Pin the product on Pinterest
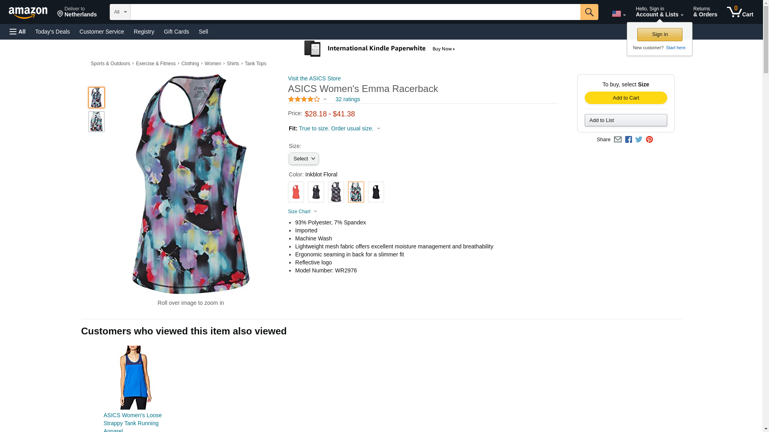The image size is (769, 432). click(x=649, y=140)
